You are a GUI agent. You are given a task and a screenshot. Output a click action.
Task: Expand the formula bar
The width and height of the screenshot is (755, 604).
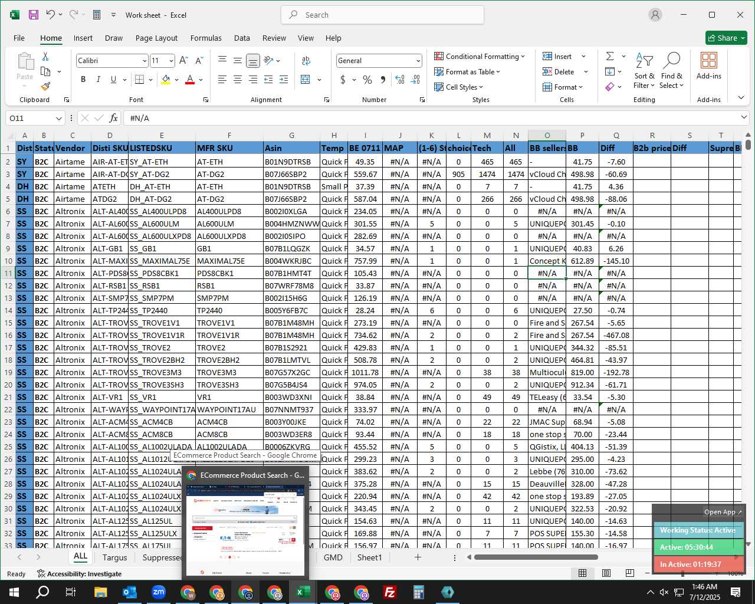tap(743, 118)
